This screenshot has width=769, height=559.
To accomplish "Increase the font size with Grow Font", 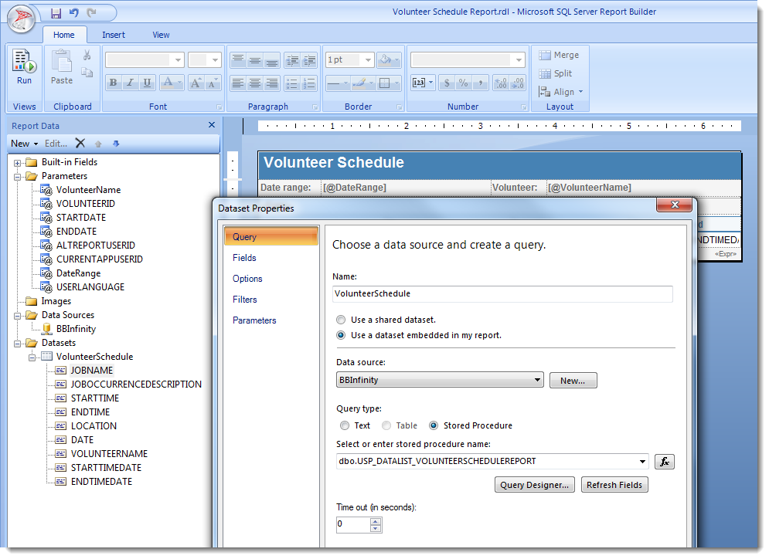I will click(x=196, y=83).
